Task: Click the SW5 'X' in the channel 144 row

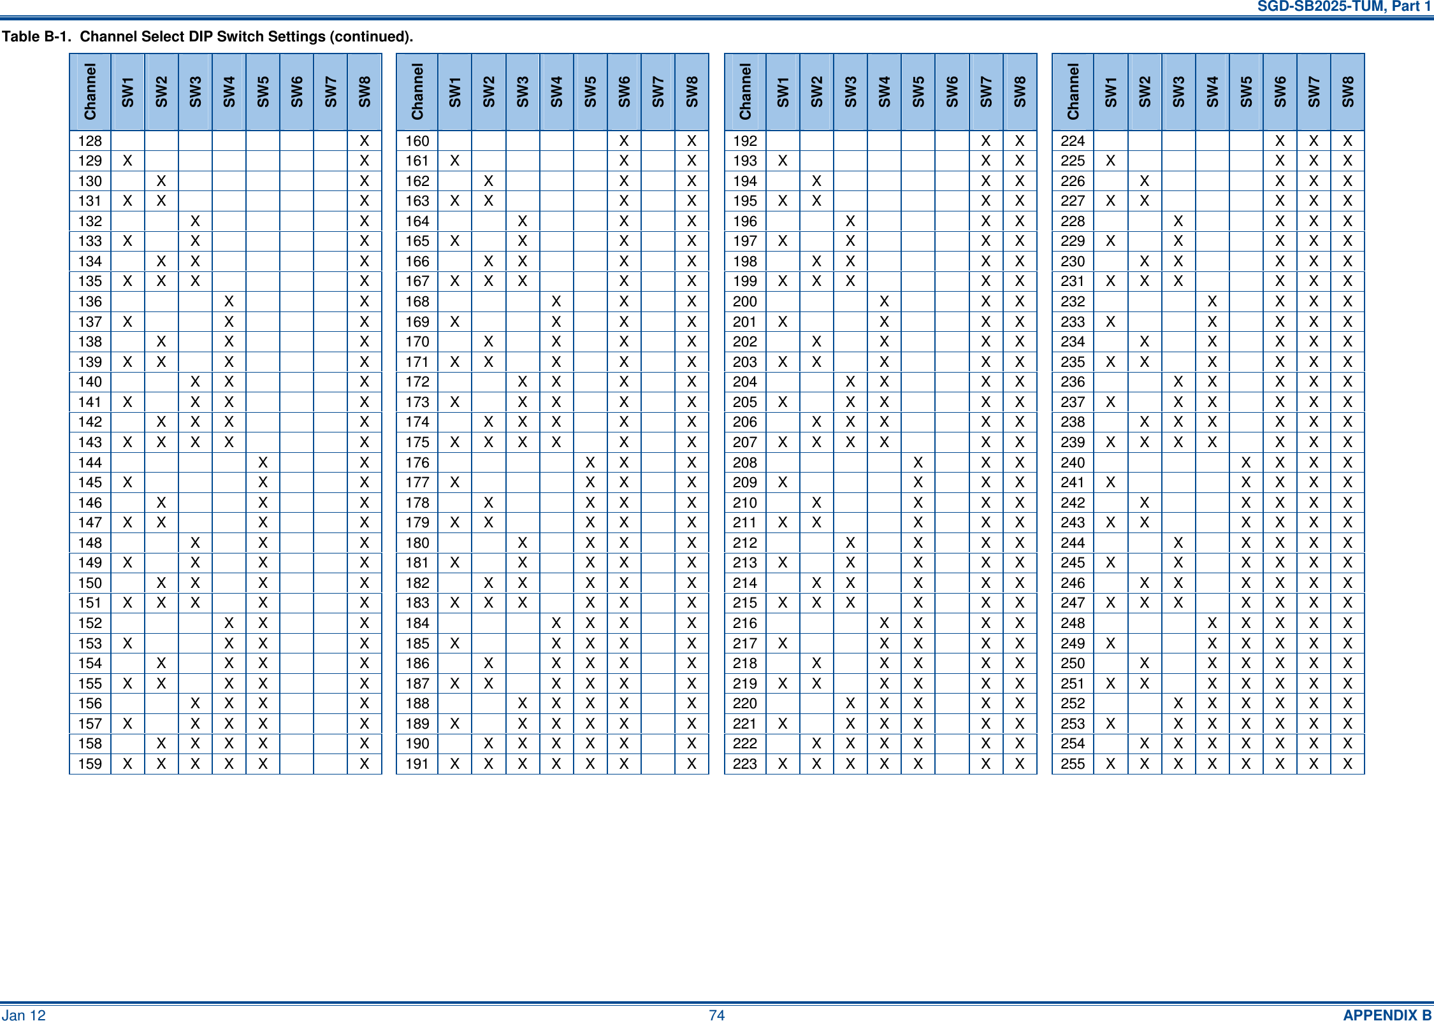Action: pyautogui.click(x=263, y=462)
